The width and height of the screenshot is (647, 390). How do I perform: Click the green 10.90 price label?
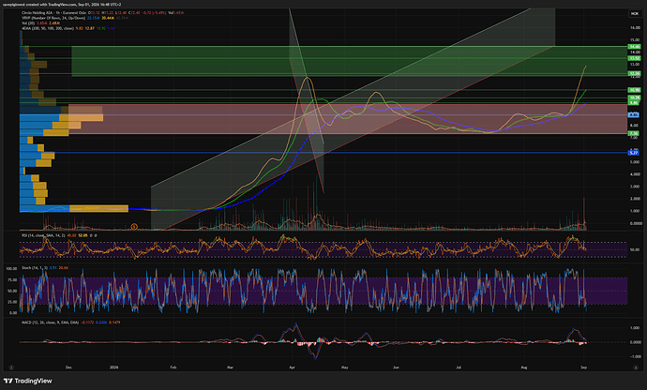tap(634, 90)
